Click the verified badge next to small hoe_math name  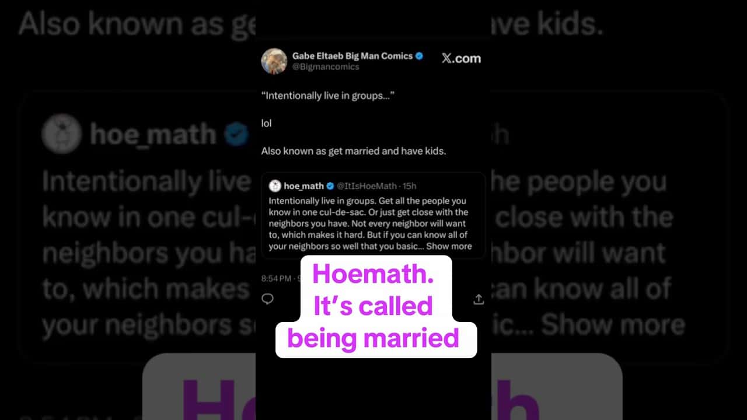[330, 186]
